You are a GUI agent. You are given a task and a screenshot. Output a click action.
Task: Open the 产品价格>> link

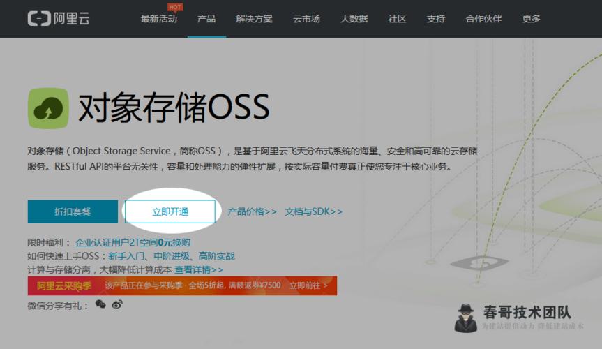click(252, 211)
